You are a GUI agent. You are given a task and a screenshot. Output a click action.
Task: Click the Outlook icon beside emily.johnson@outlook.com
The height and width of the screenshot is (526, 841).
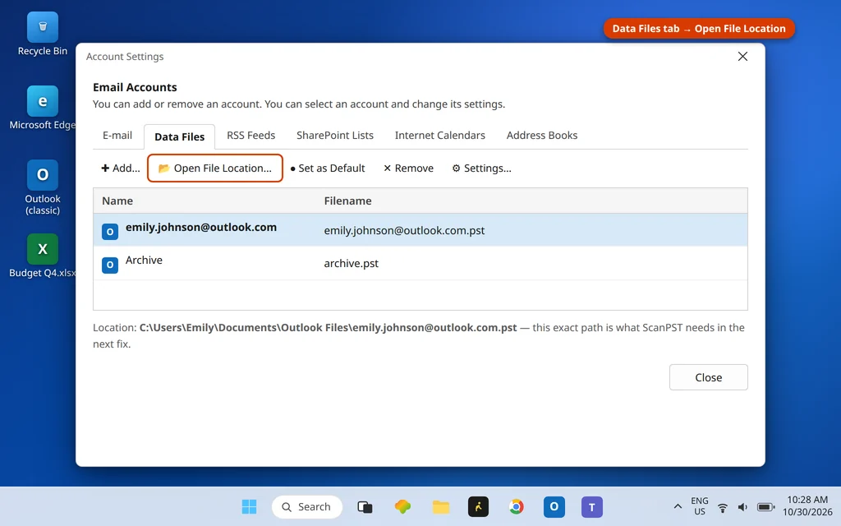tap(110, 231)
